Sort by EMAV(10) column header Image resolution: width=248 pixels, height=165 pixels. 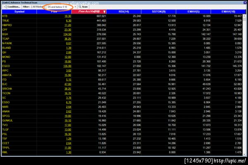click(229, 12)
